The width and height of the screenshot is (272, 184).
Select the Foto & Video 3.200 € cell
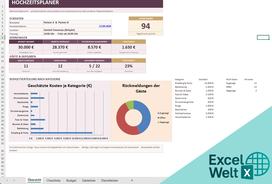point(210,95)
